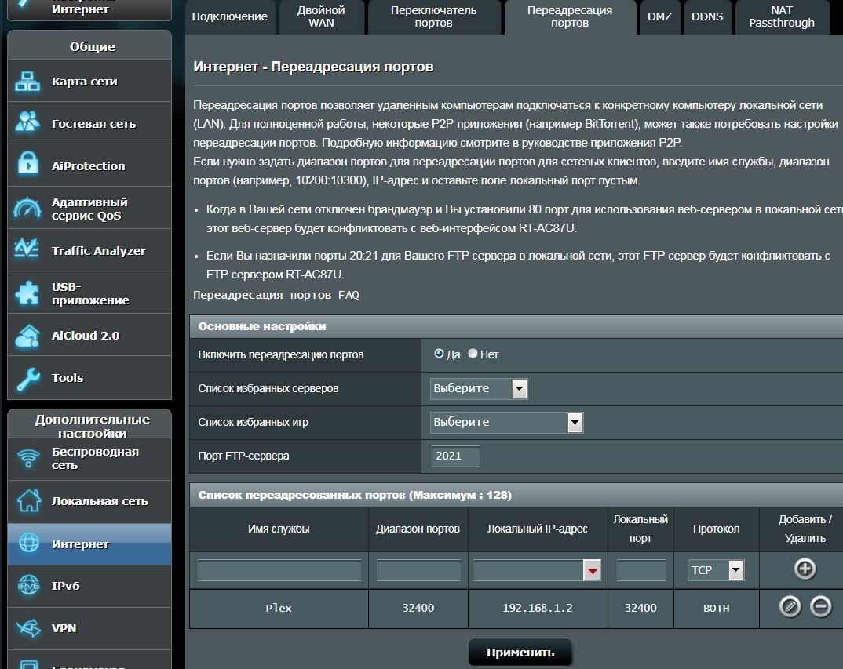
Task: Click the FTP server port field
Action: click(x=455, y=456)
